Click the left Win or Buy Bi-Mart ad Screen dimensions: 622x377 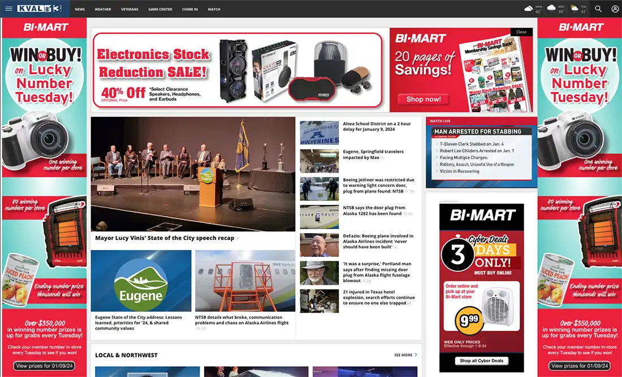[x=44, y=197]
